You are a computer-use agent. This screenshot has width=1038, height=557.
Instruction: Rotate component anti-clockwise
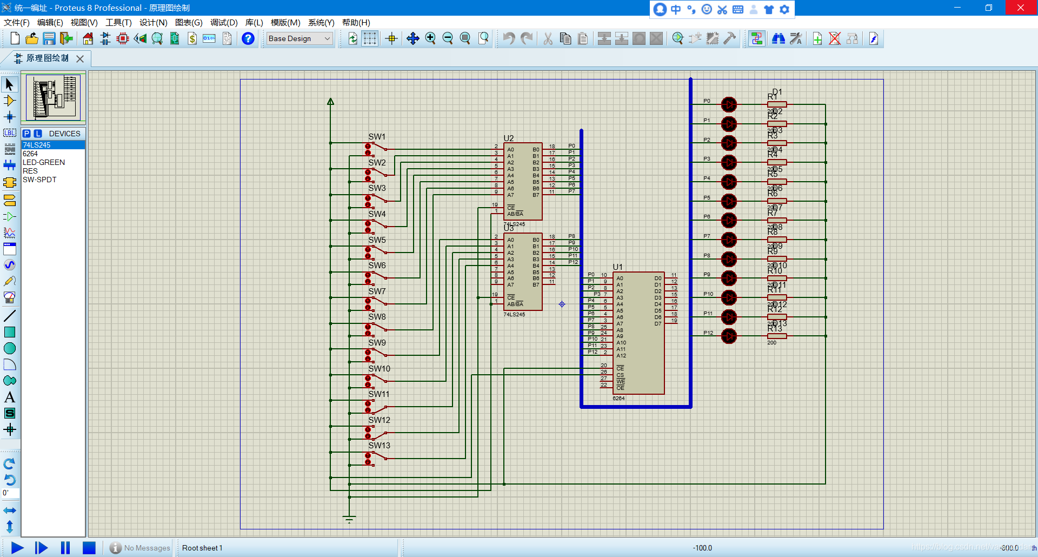pyautogui.click(x=10, y=480)
